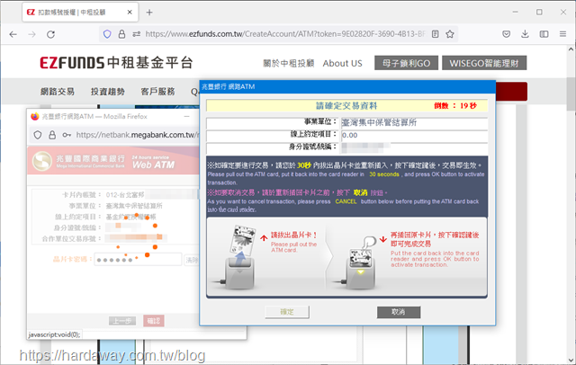Click the 請確定交易資料 heading

(346, 106)
